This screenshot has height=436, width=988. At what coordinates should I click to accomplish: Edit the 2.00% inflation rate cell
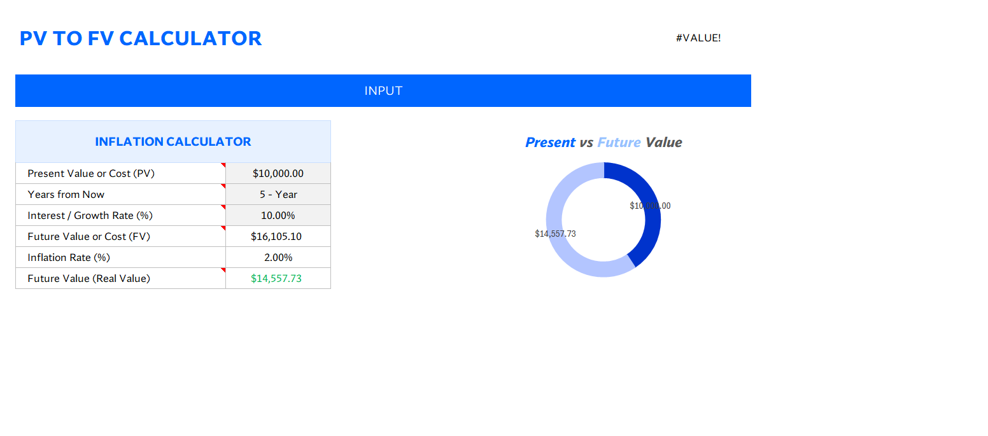coord(278,257)
